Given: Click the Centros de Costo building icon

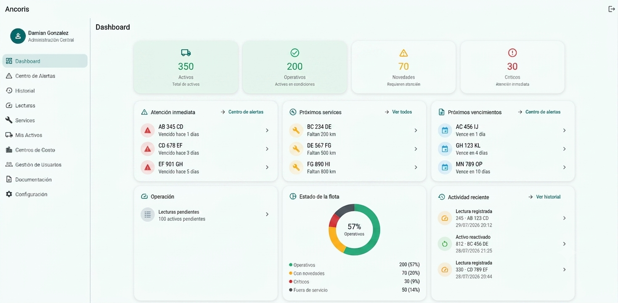Looking at the screenshot, I should pyautogui.click(x=9, y=150).
